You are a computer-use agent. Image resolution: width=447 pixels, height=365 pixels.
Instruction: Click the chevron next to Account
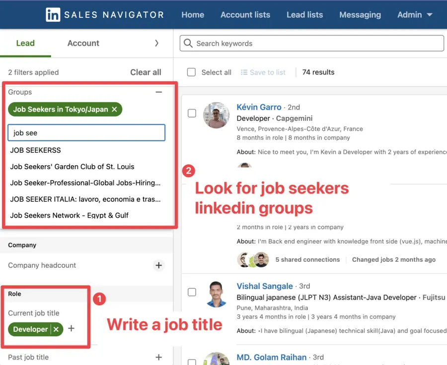156,43
